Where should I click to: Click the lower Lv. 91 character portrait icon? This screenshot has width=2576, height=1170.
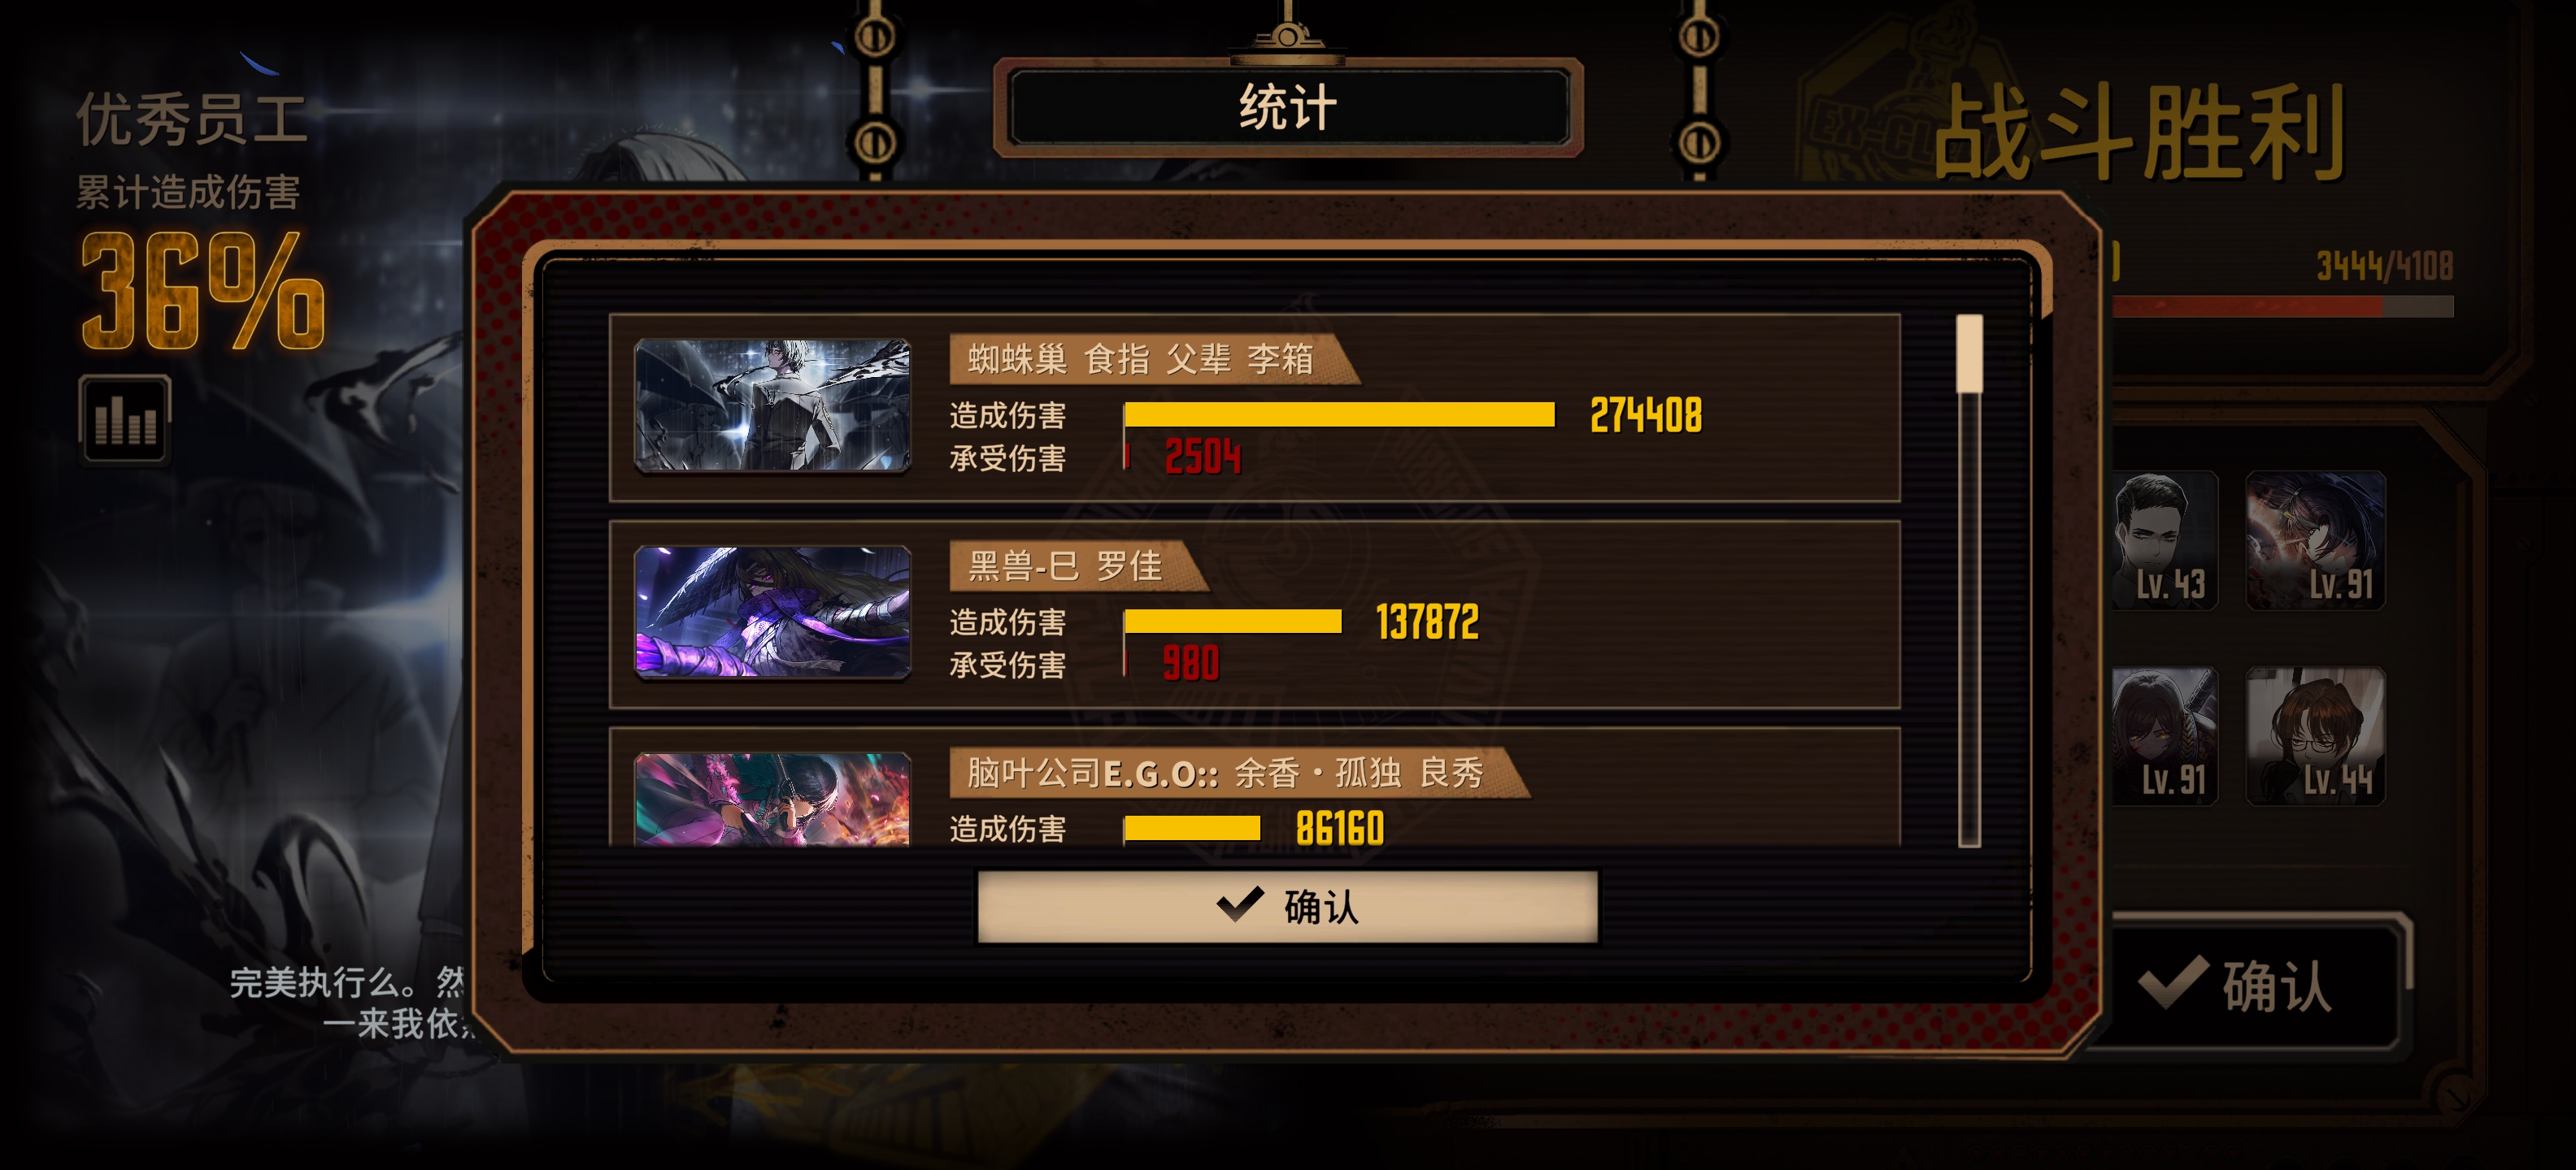click(2166, 736)
